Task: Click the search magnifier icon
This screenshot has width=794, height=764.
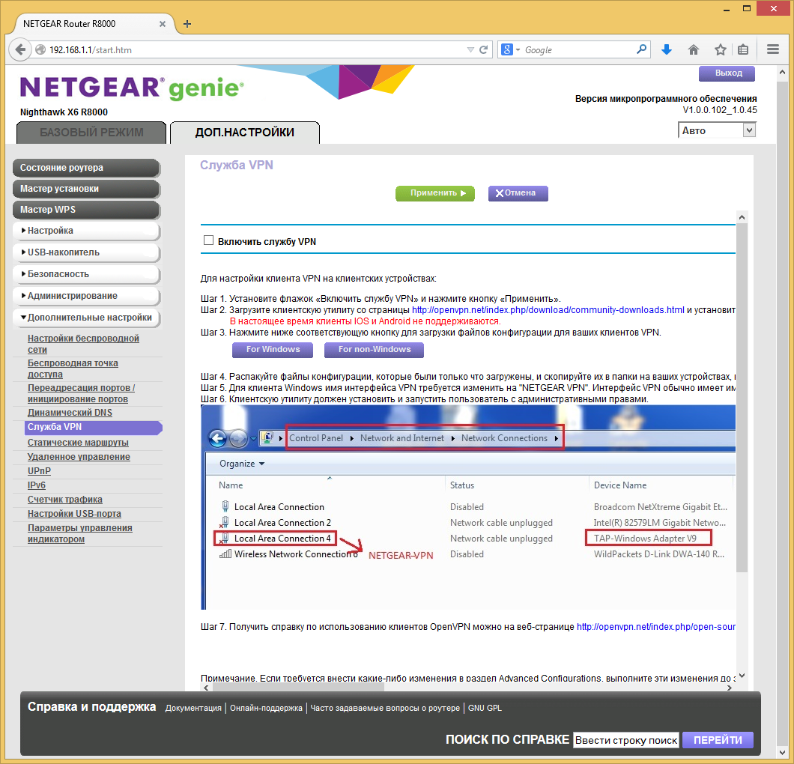Action: (x=641, y=49)
